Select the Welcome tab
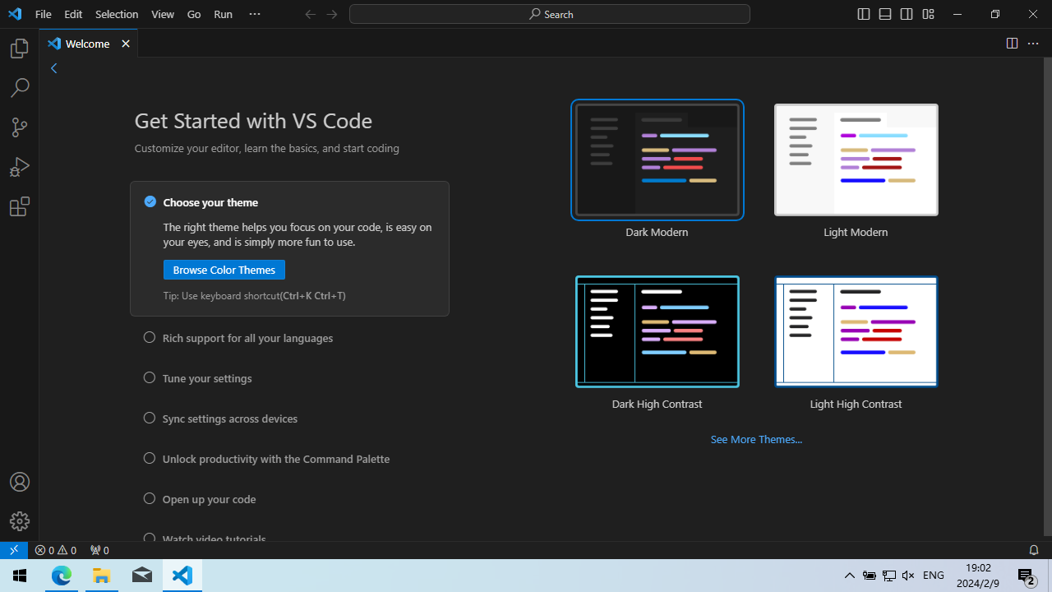Image resolution: width=1052 pixels, height=592 pixels. (87, 44)
